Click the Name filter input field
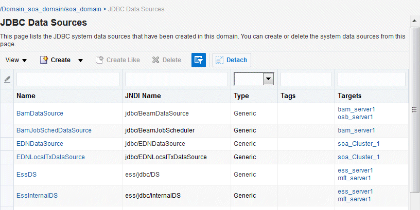The height and width of the screenshot is (210, 420). click(68, 79)
